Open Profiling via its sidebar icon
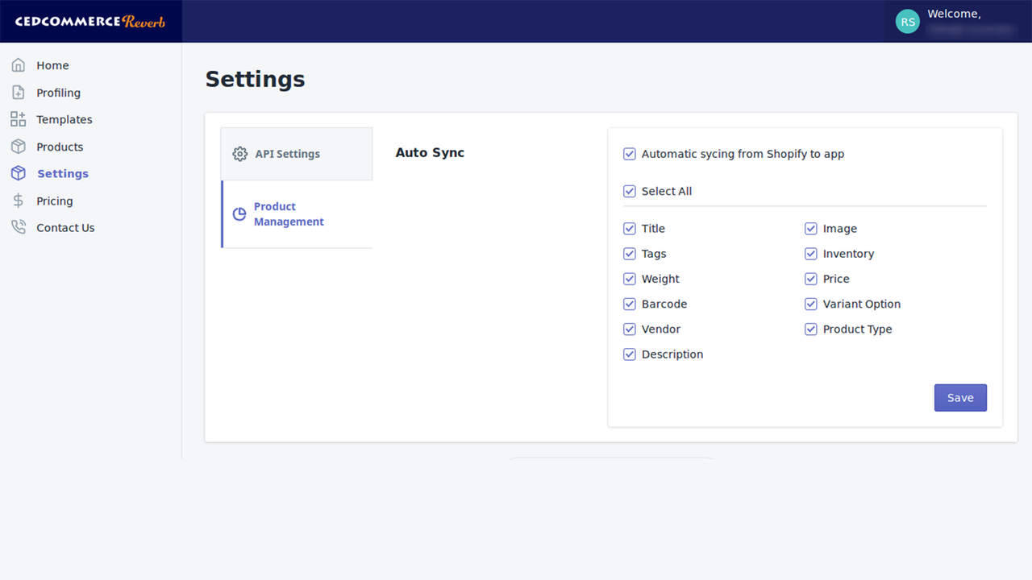Screen dimensions: 1032x580 (18, 92)
